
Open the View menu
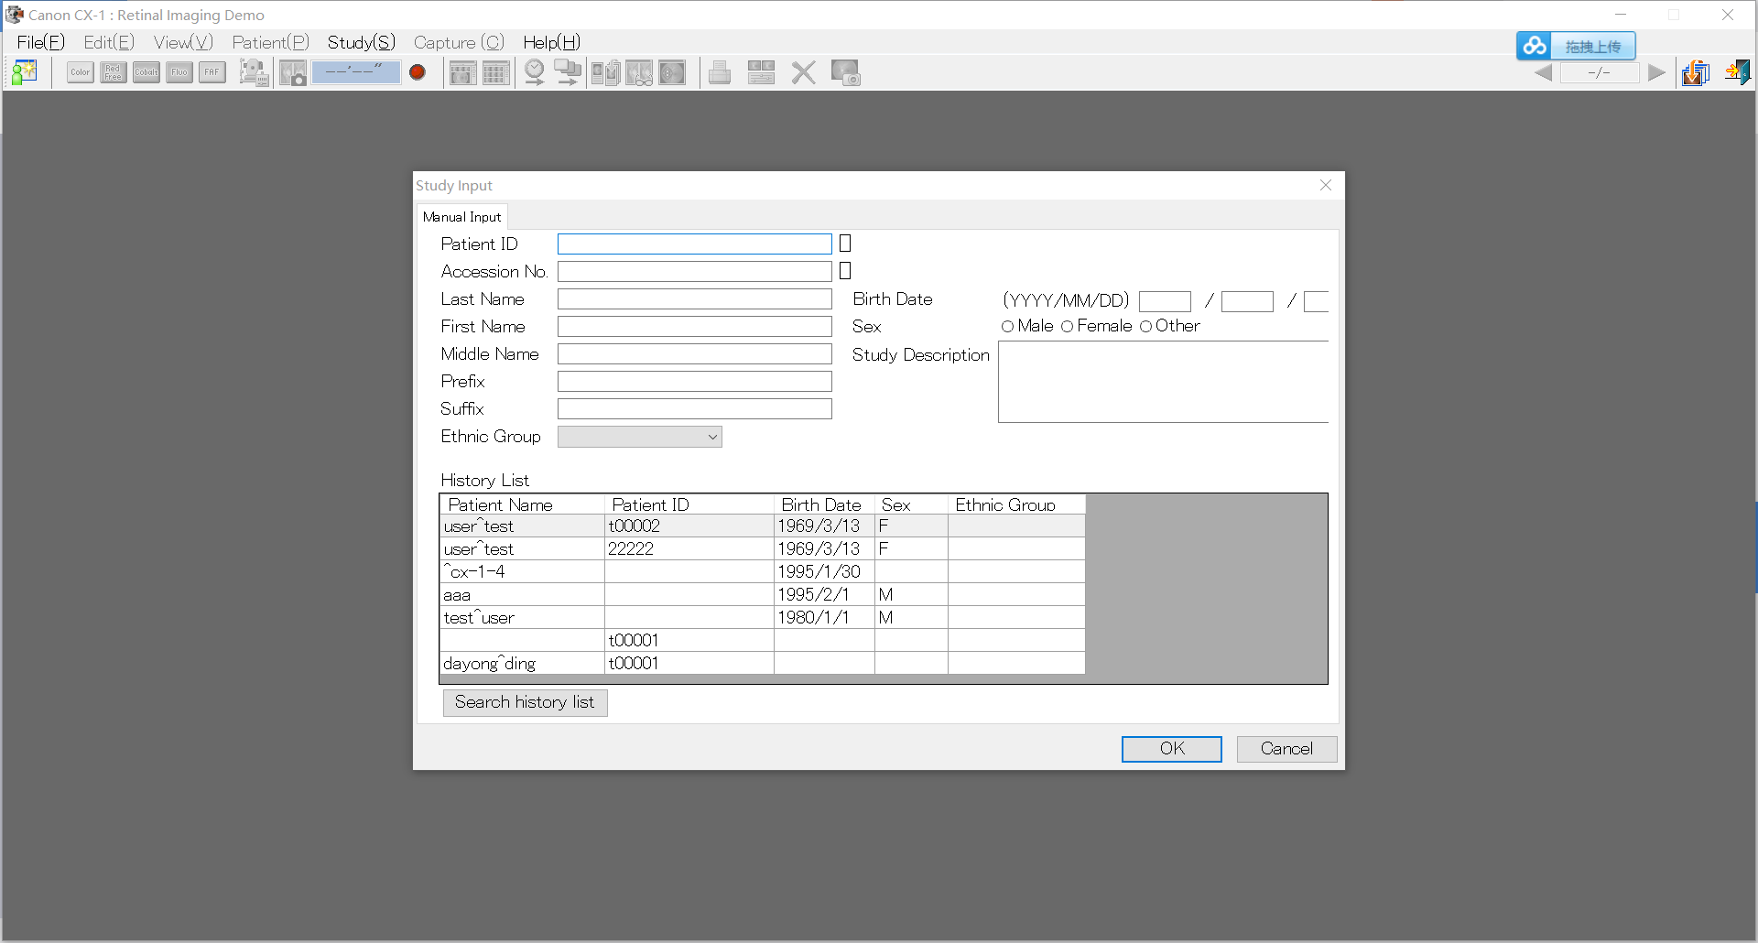click(x=183, y=42)
